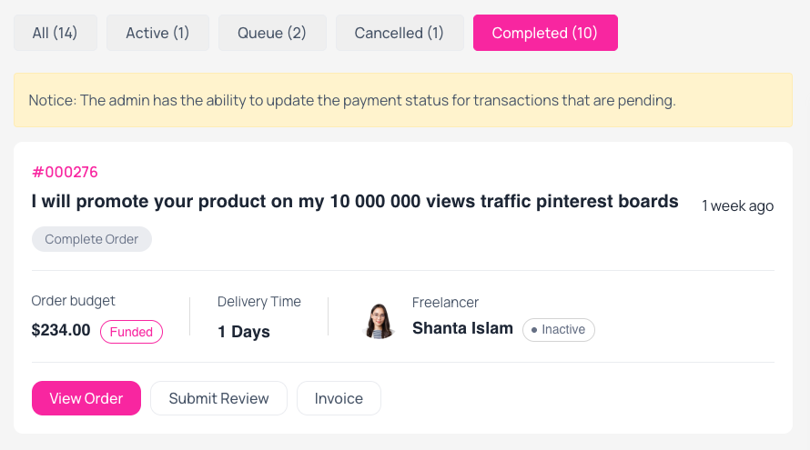Click Shanta Islam's profile photo

tap(380, 321)
